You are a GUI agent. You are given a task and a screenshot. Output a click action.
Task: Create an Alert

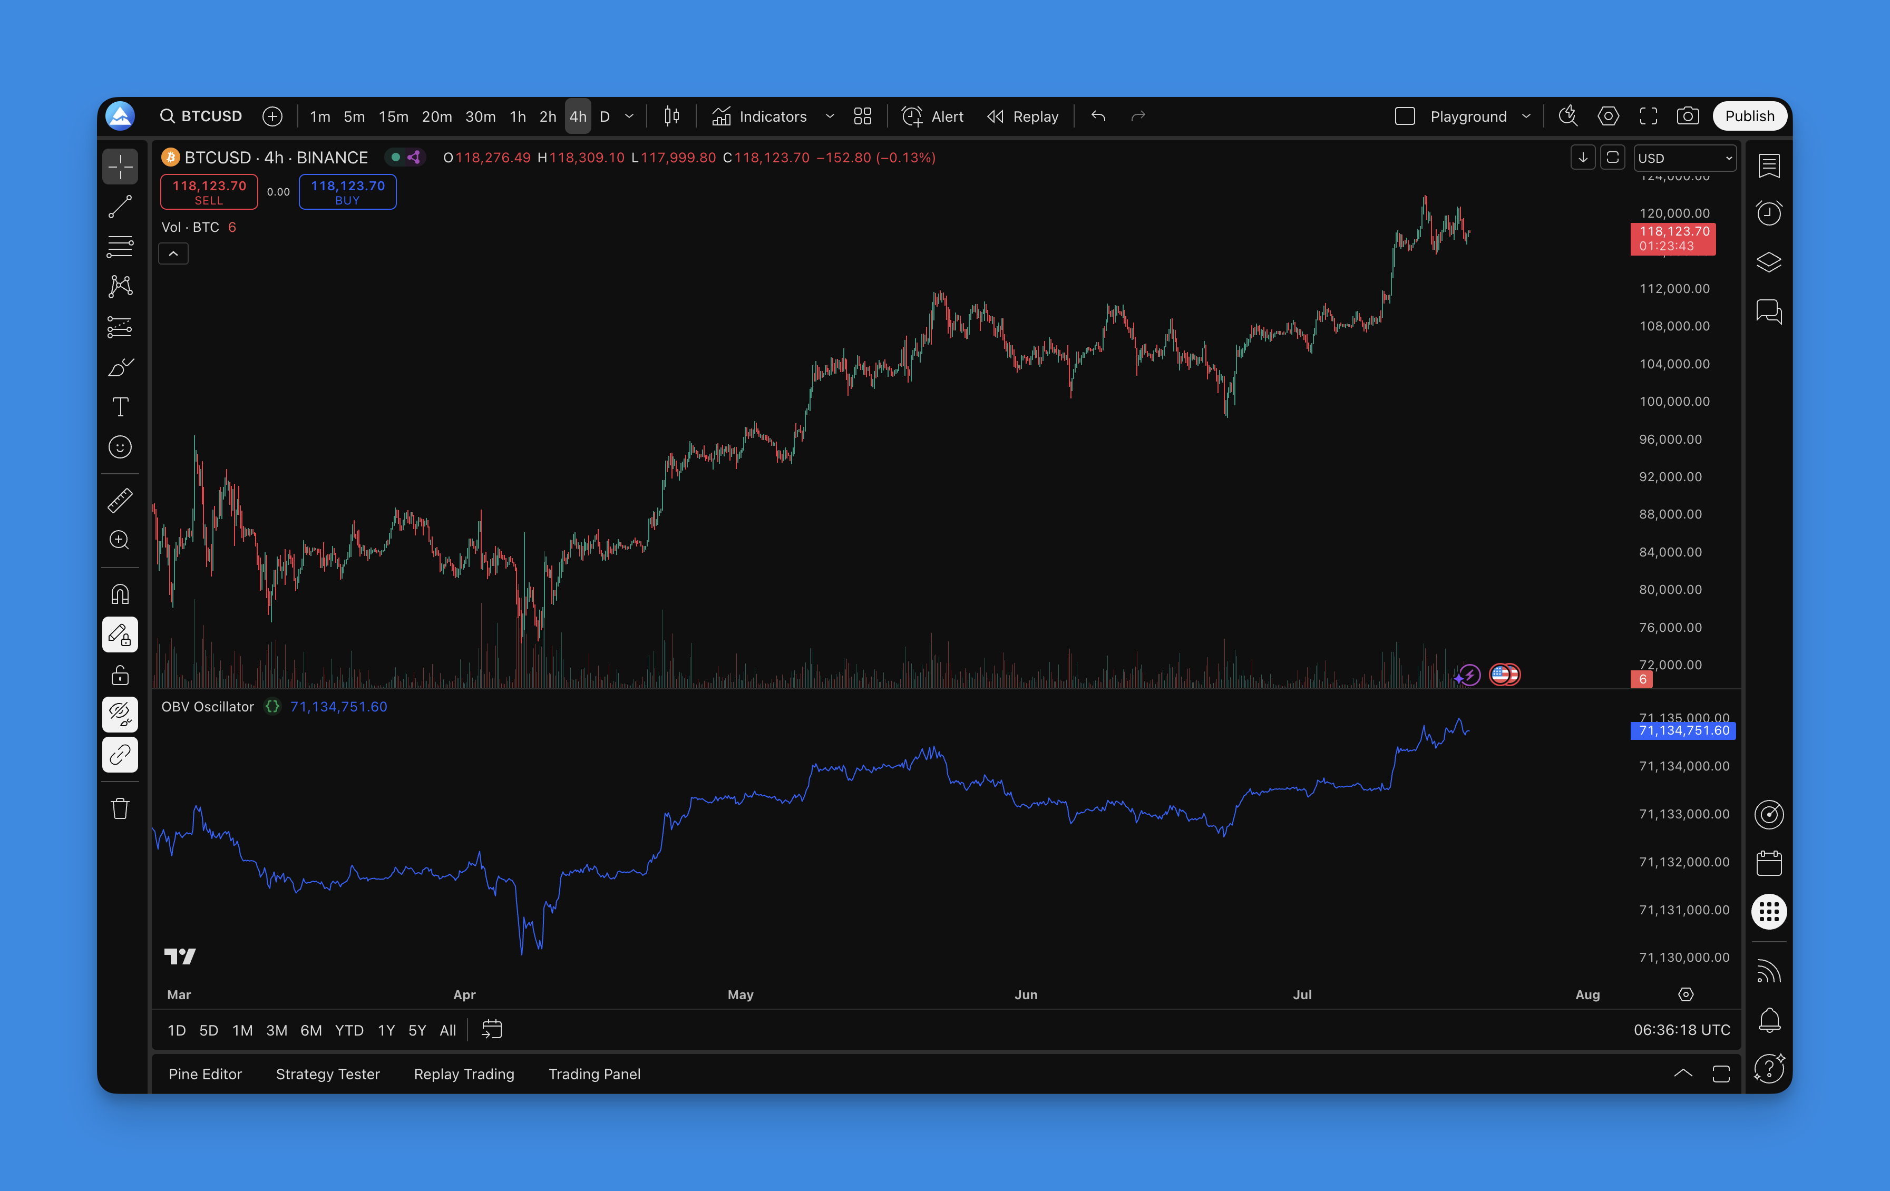tap(932, 116)
